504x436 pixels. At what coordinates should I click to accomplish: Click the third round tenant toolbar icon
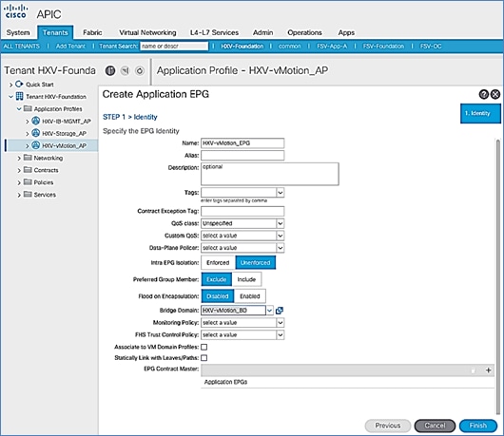click(140, 70)
